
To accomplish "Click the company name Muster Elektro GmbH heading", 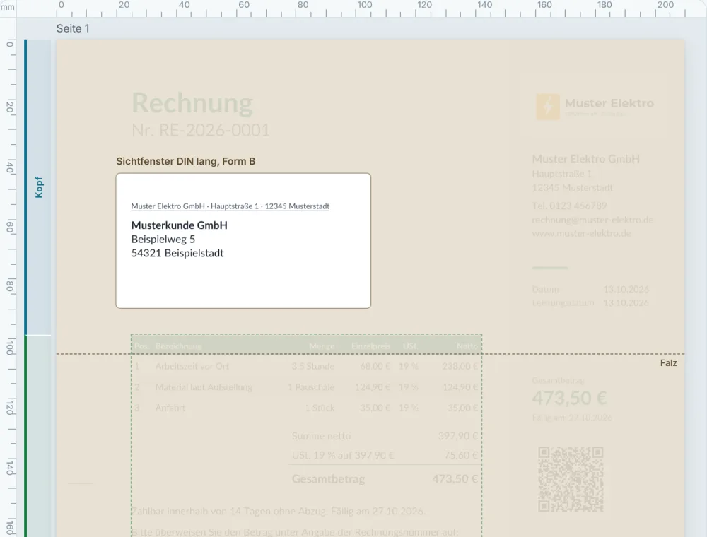I will click(x=585, y=159).
